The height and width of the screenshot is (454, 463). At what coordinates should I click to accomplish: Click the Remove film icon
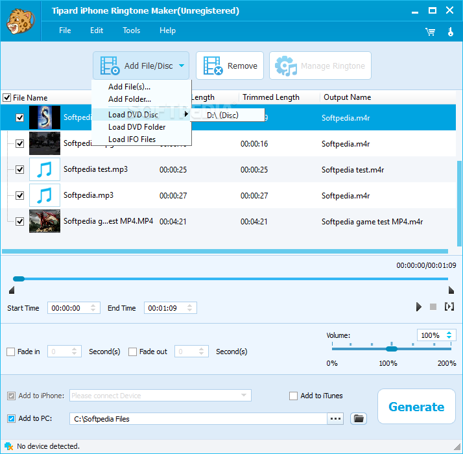213,66
